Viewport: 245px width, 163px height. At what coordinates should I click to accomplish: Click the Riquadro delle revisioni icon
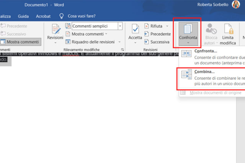point(68,42)
